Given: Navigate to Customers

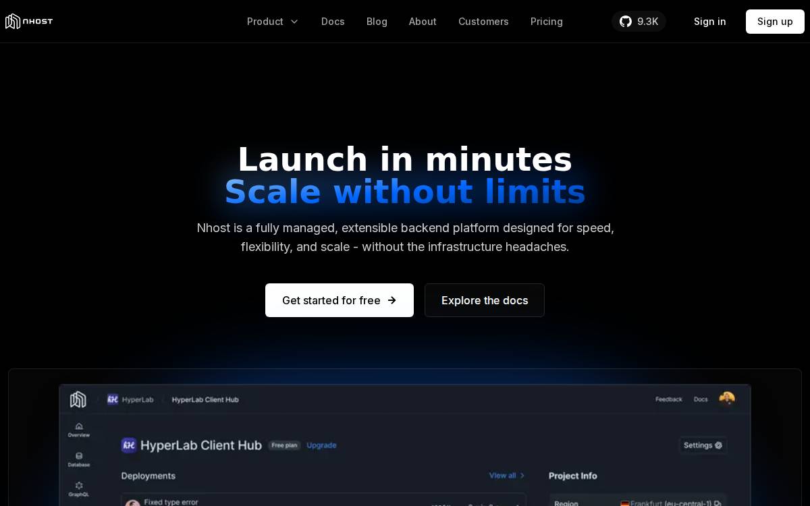Looking at the screenshot, I should tap(483, 22).
